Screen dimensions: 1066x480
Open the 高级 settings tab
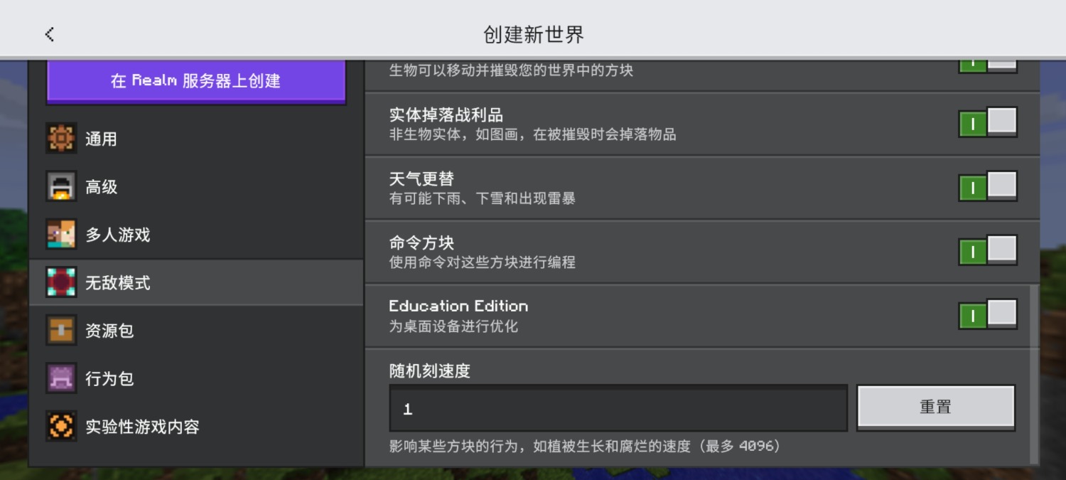(x=196, y=186)
